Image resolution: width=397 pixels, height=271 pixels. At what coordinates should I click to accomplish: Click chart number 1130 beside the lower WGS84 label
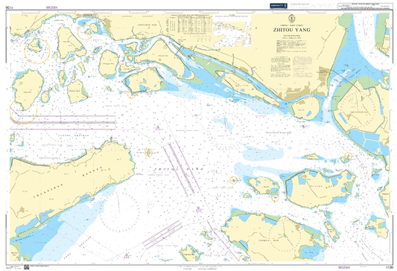click(x=390, y=267)
